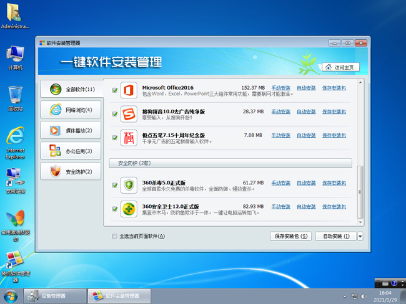This screenshot has height=304, width=406.
Task: Open Administrator folder on the desktop
Action: 15,16
